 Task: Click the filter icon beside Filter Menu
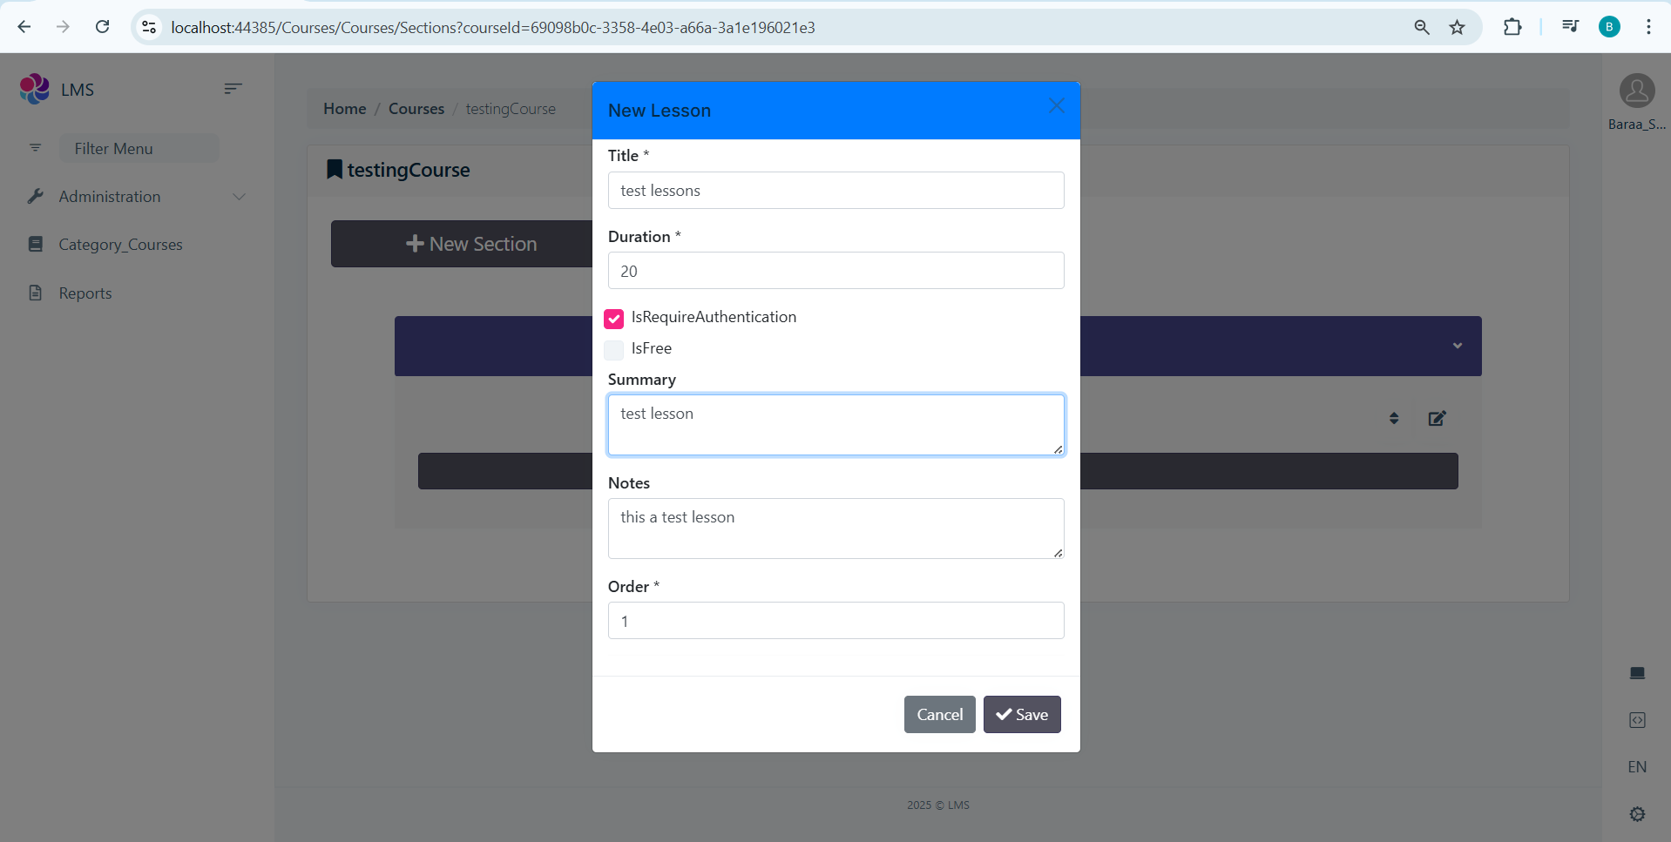[x=35, y=148]
